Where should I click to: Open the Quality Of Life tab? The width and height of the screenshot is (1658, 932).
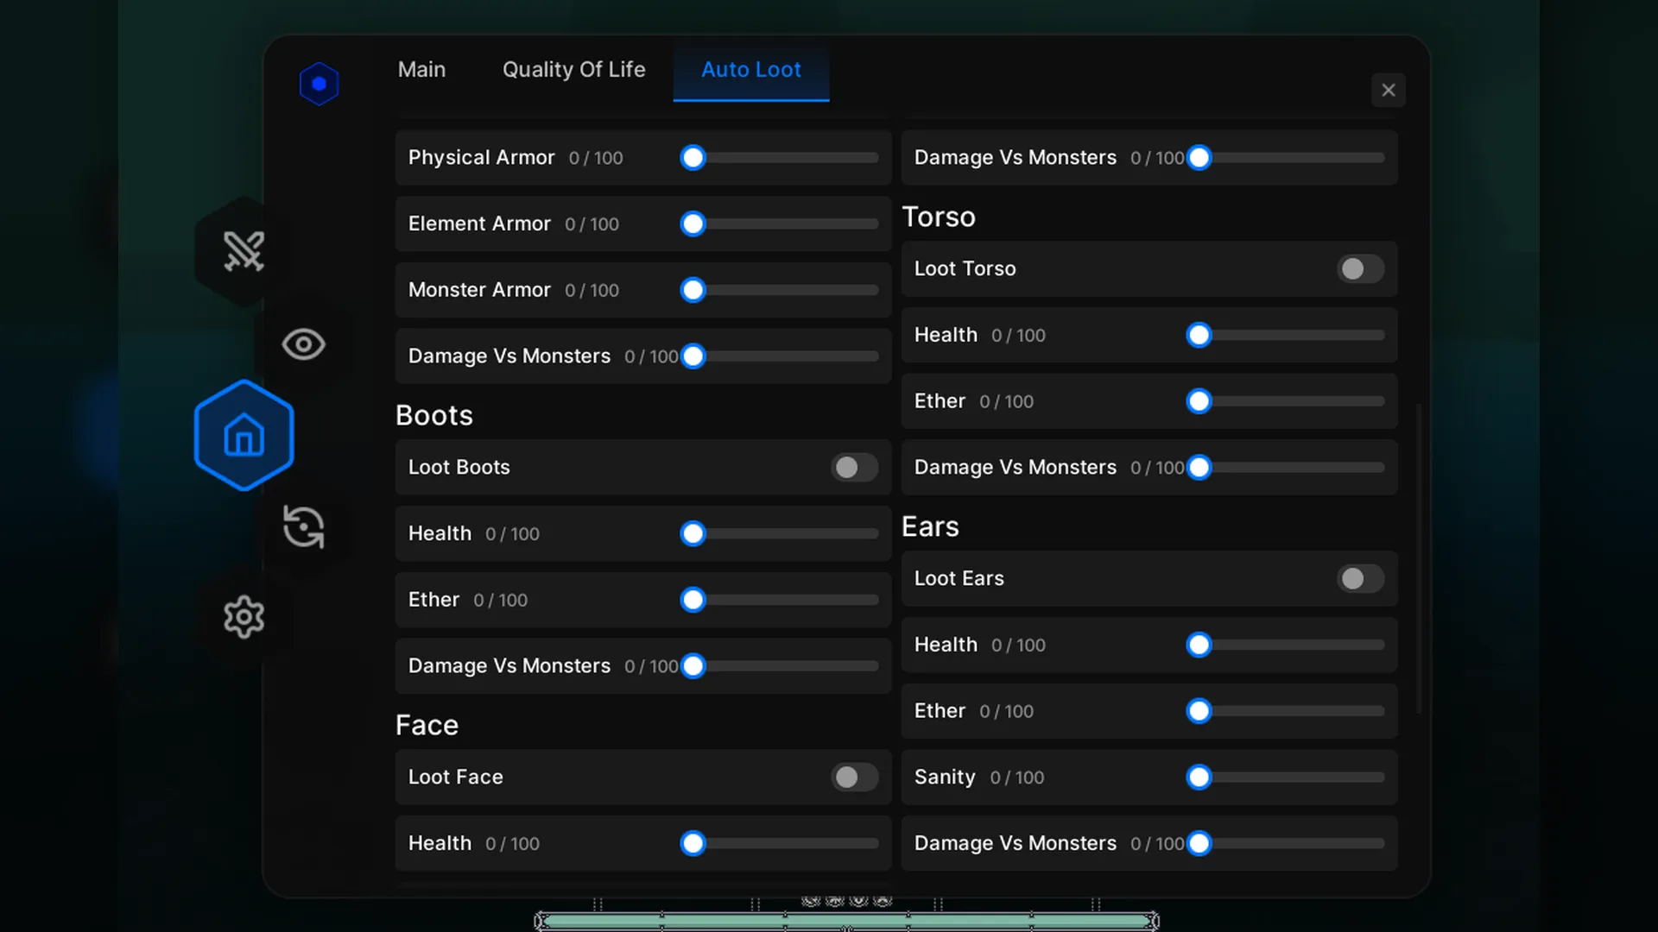(x=573, y=69)
